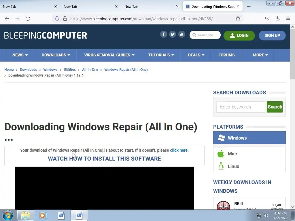Viewport: 295px width, 221px height.
Task: Click the forward navigation arrow
Action: (x=17, y=19)
